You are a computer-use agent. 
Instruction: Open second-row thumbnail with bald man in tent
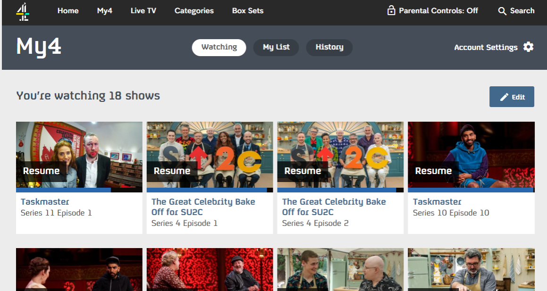(340, 269)
